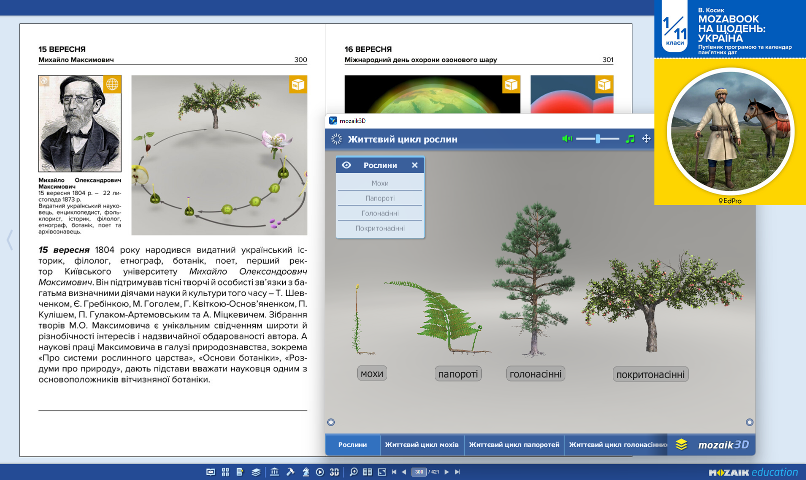Open the video play circle icon

(320, 472)
